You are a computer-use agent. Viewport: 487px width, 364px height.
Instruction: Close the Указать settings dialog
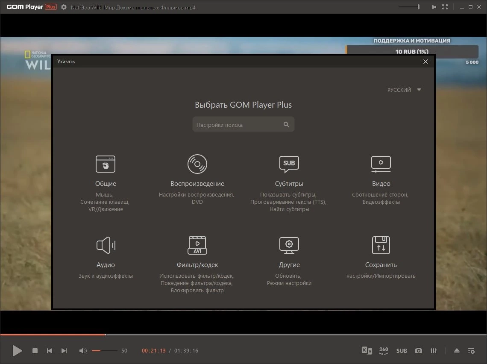pos(425,62)
